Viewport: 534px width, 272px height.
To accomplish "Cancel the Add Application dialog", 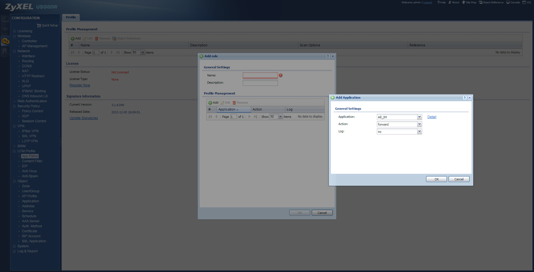I will (x=459, y=179).
